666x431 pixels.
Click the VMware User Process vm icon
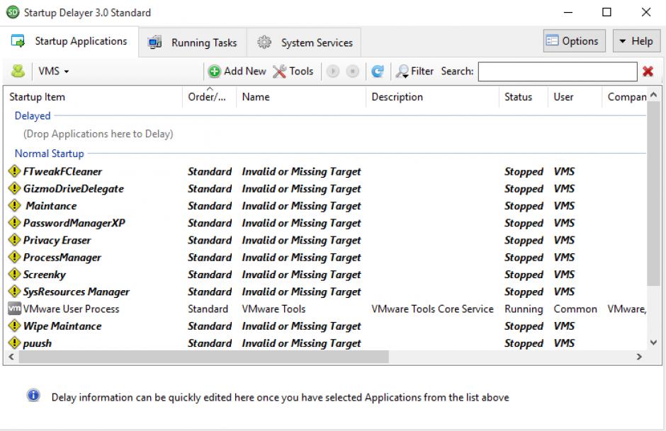click(x=14, y=309)
